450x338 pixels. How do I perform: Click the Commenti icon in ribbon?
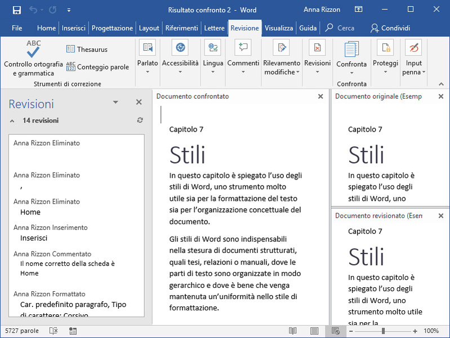(243, 47)
